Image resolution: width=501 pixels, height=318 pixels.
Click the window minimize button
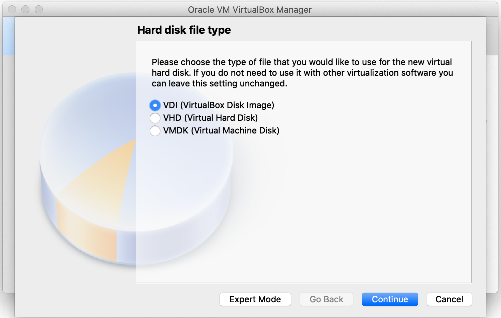[x=25, y=10]
